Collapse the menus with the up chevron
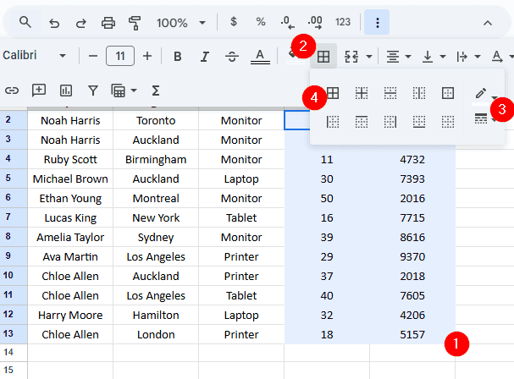The height and width of the screenshot is (379, 514). (488, 23)
